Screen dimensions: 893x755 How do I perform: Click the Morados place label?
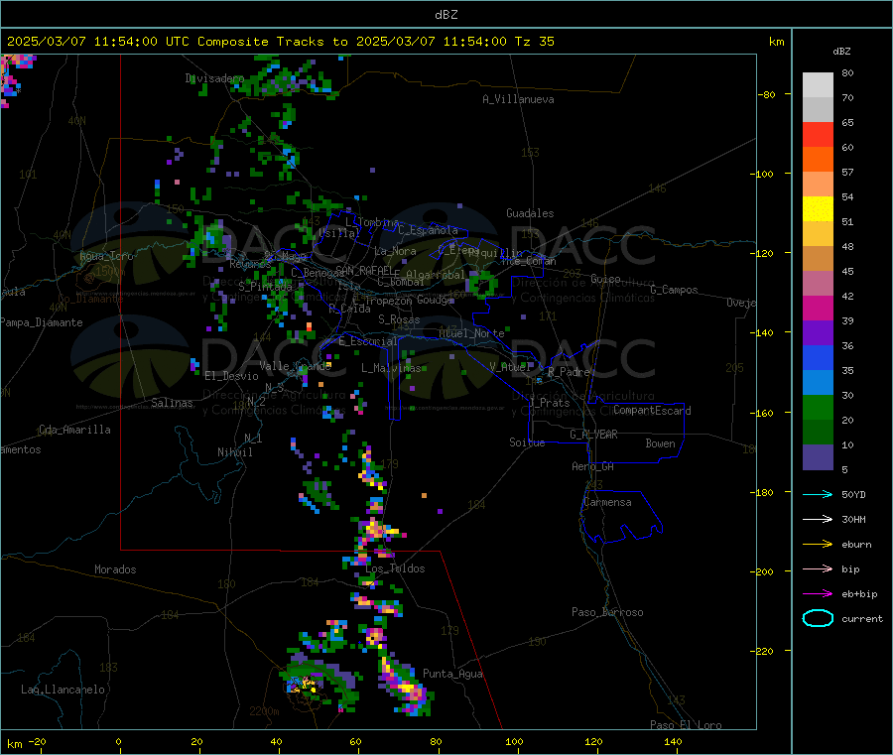pyautogui.click(x=115, y=569)
